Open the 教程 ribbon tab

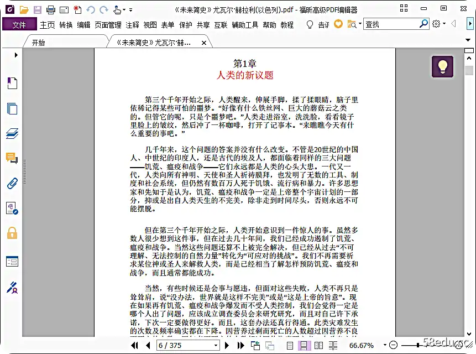(287, 24)
